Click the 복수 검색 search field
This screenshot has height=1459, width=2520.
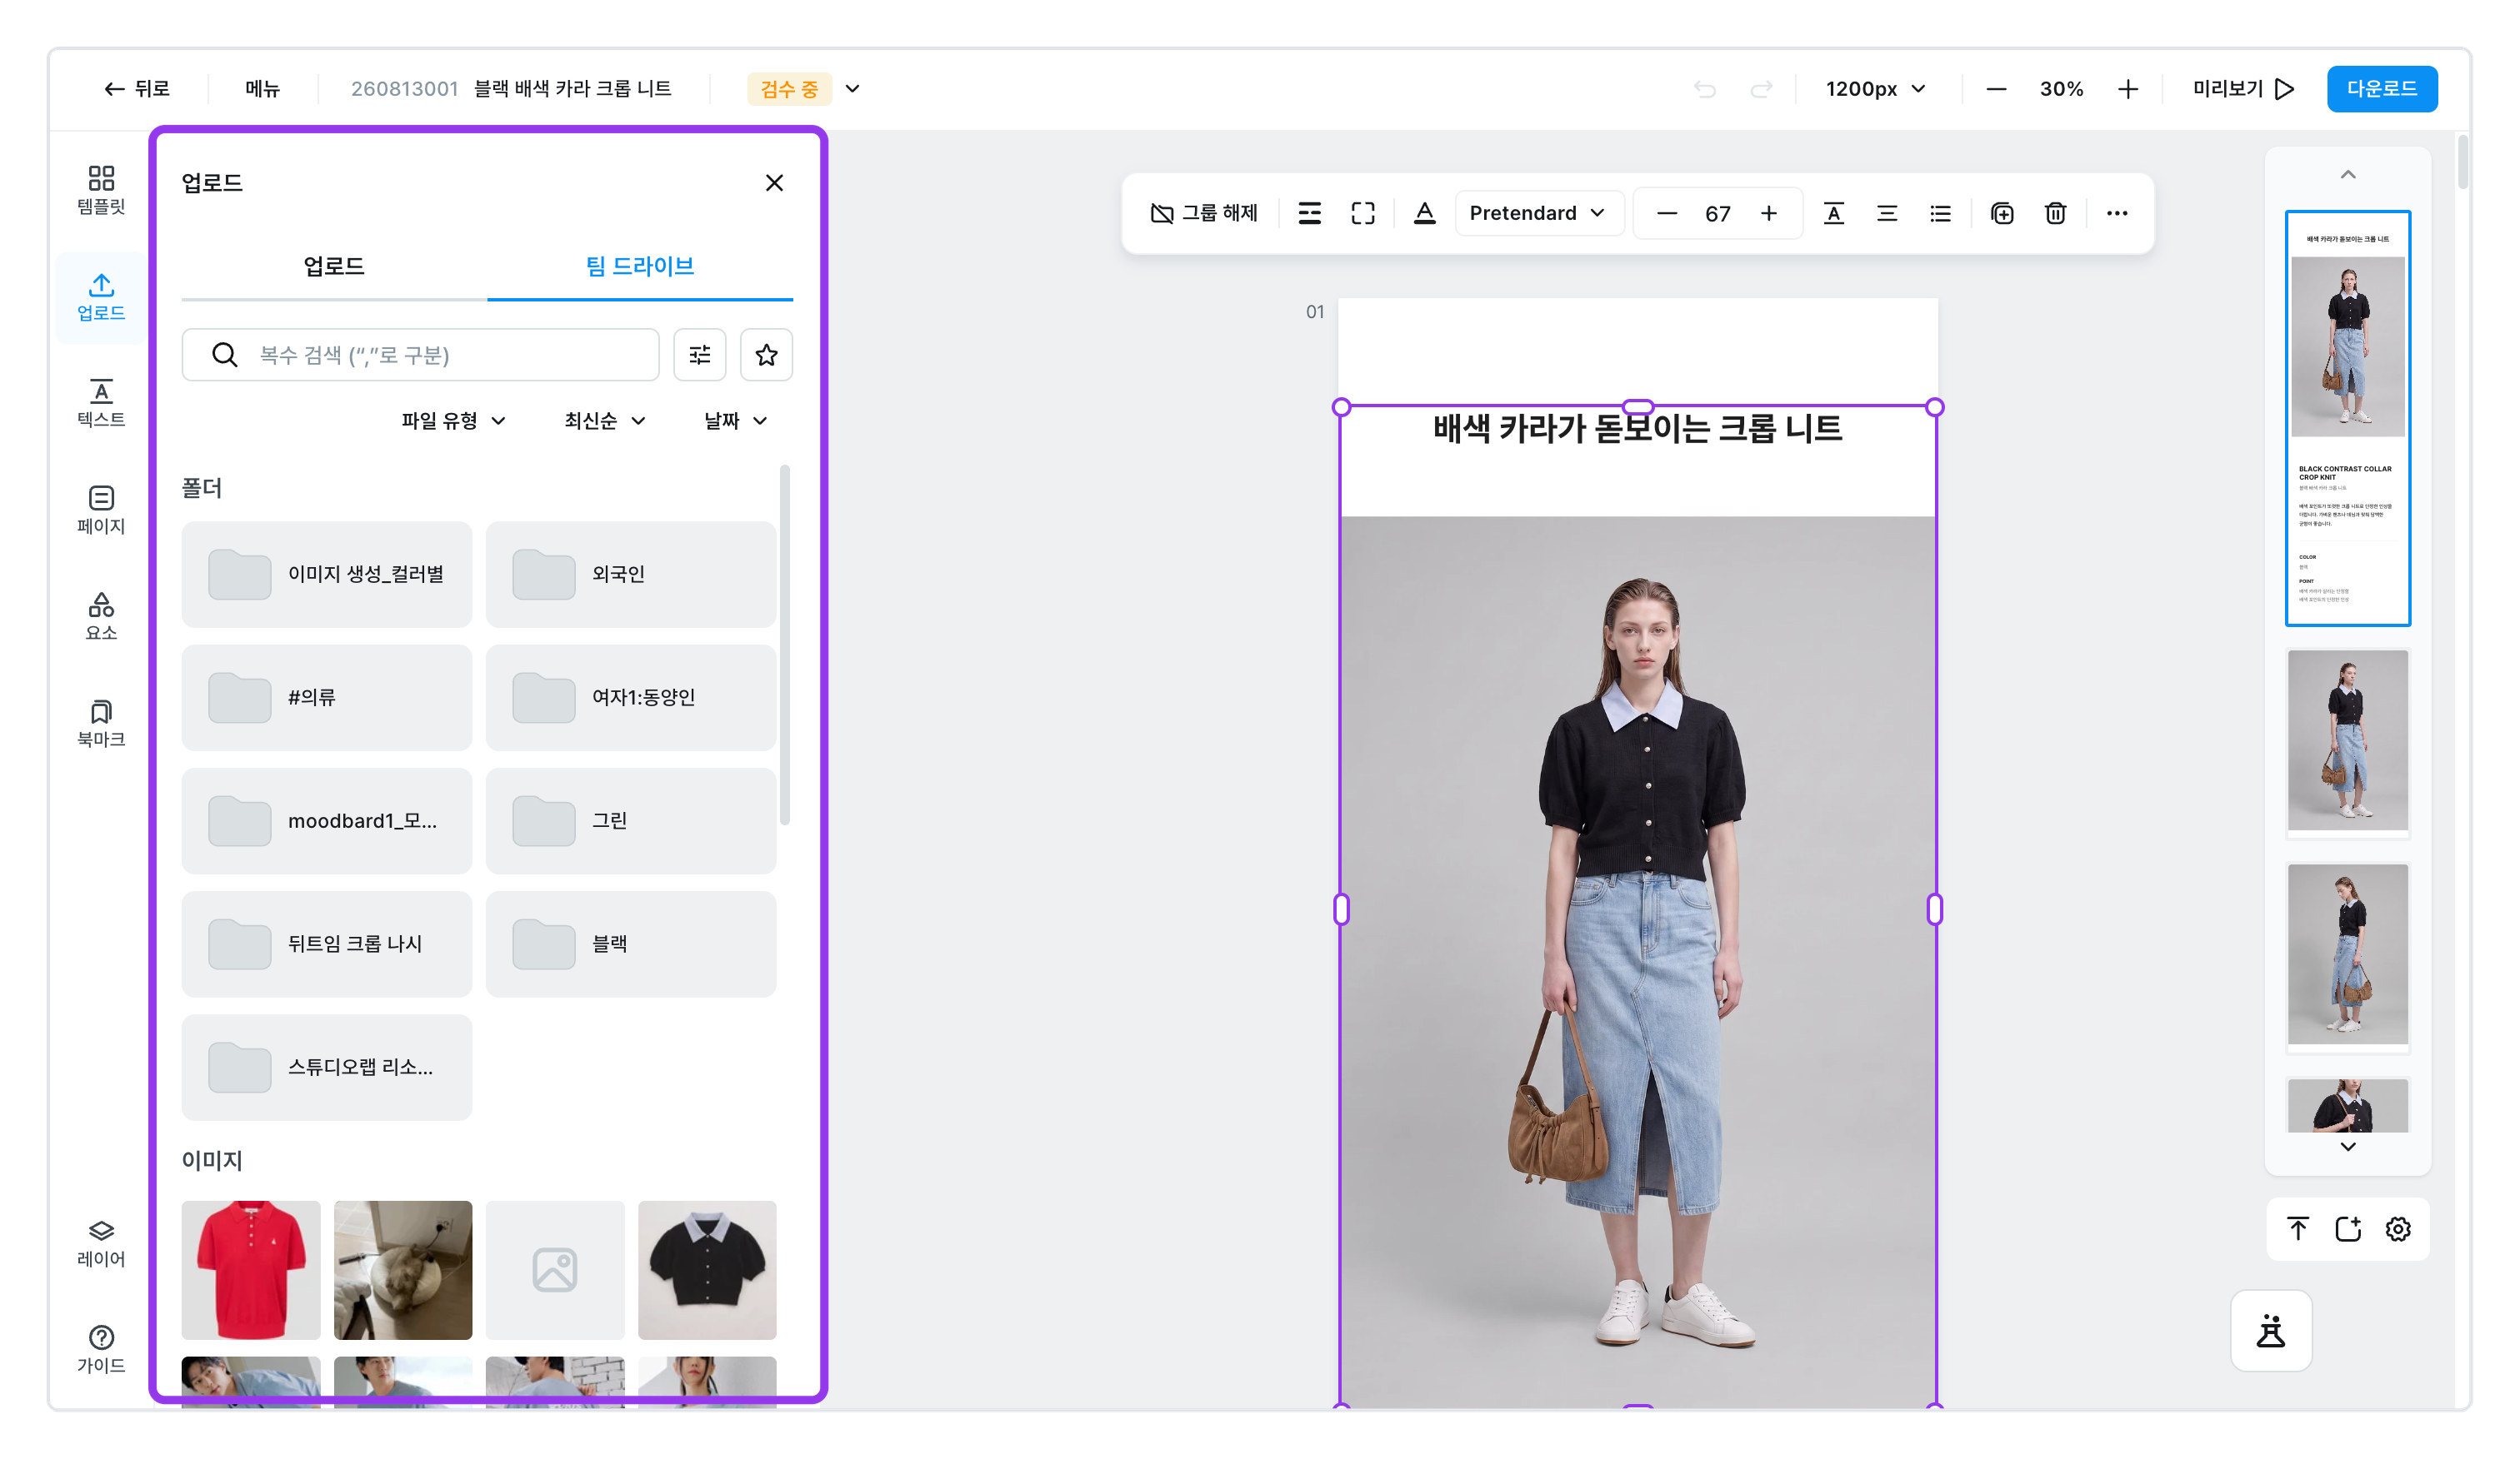(420, 355)
